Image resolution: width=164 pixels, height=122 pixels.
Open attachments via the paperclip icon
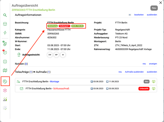click(5, 44)
